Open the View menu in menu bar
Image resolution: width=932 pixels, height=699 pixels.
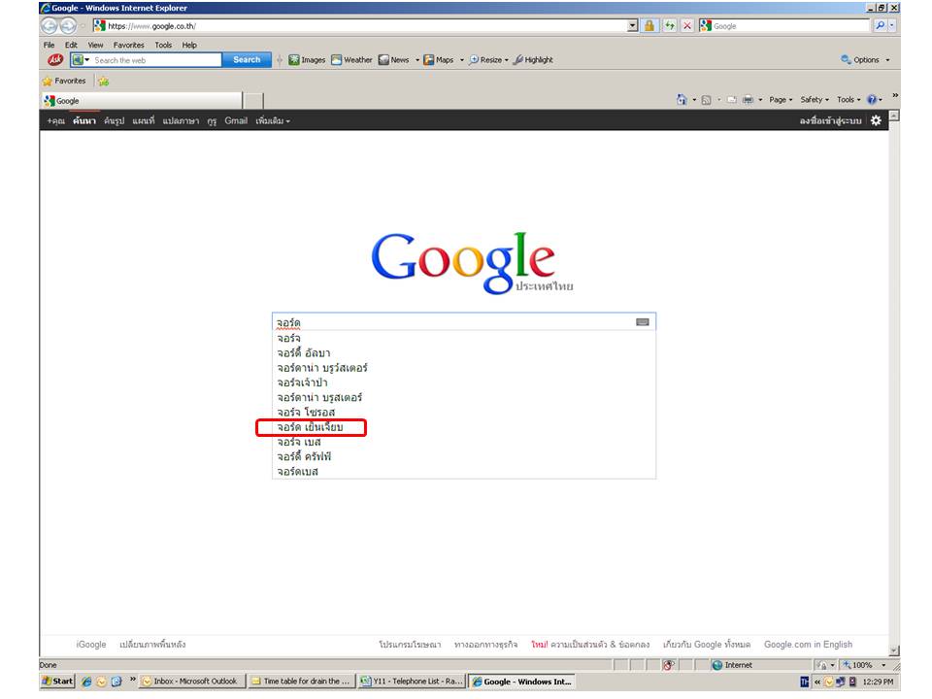tap(95, 45)
